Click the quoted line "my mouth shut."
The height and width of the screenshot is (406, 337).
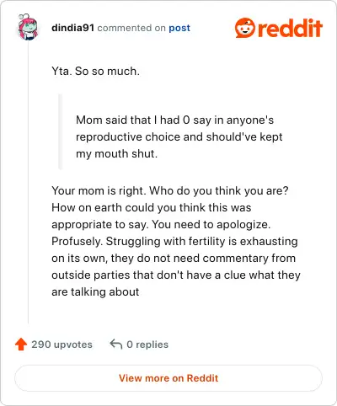(x=116, y=154)
